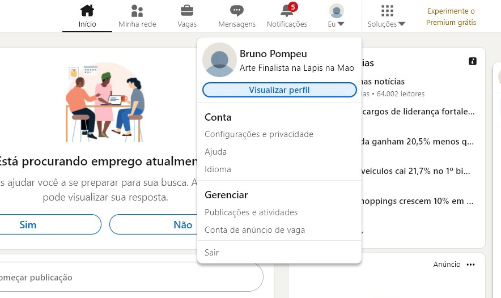Click the notifications badge showing 5
The image size is (501, 298).
point(292,7)
